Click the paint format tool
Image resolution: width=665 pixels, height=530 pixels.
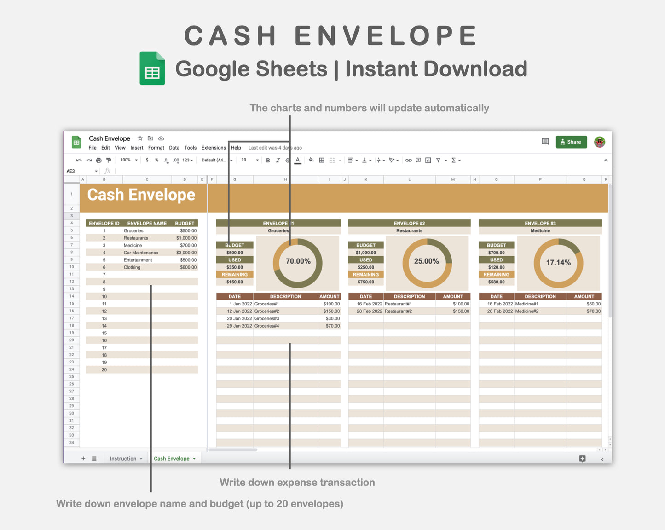[108, 160]
